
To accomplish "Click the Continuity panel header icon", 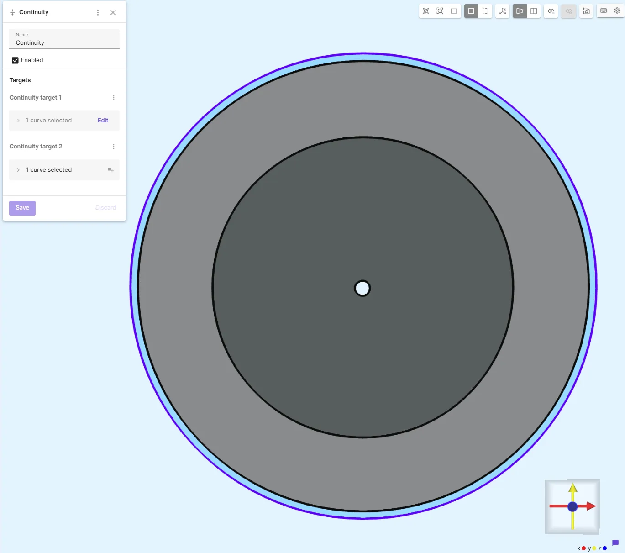I will click(x=12, y=12).
